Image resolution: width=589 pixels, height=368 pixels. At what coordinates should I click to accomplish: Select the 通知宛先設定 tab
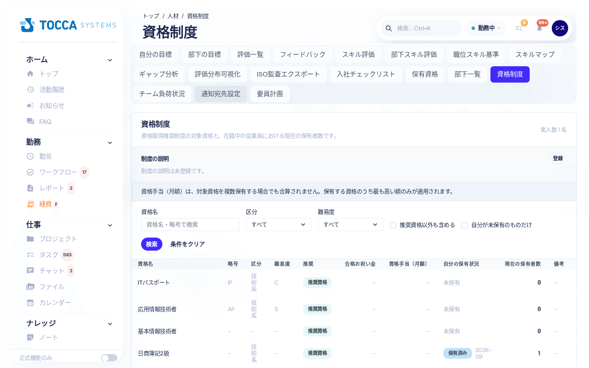click(221, 94)
